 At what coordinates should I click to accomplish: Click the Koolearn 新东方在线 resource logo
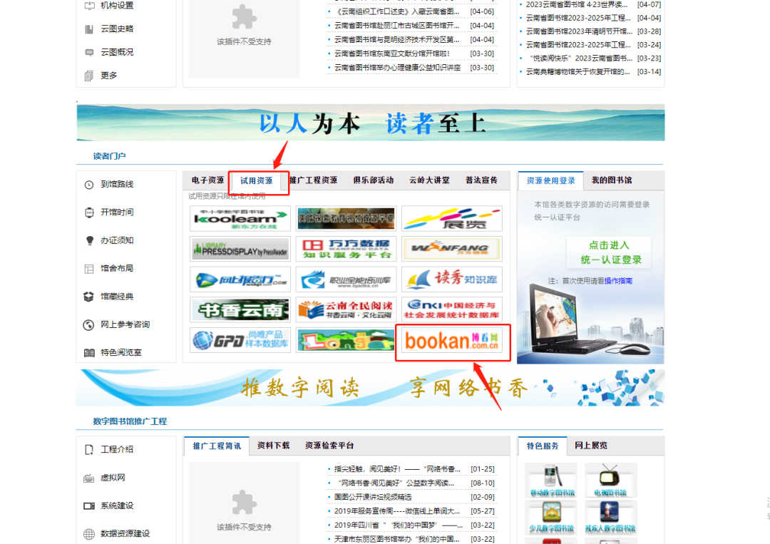(x=240, y=219)
